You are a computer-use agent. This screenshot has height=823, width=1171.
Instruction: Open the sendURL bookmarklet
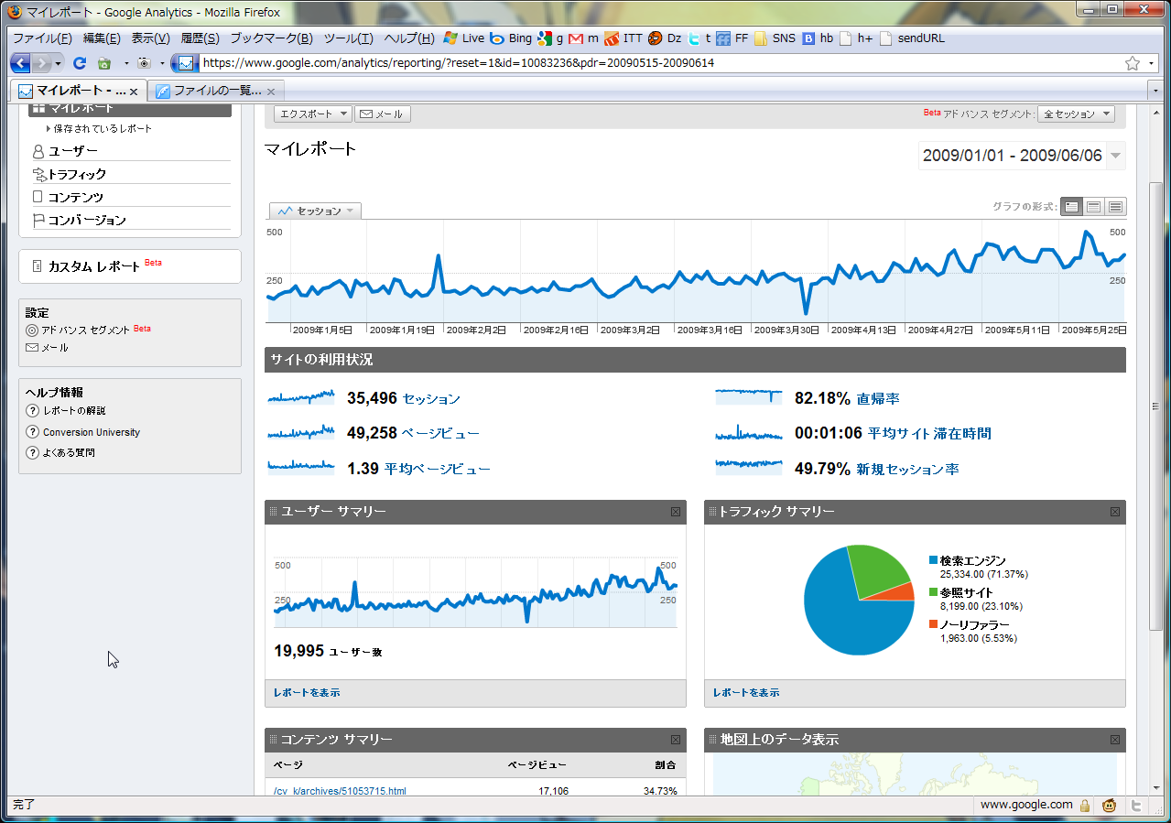[912, 38]
